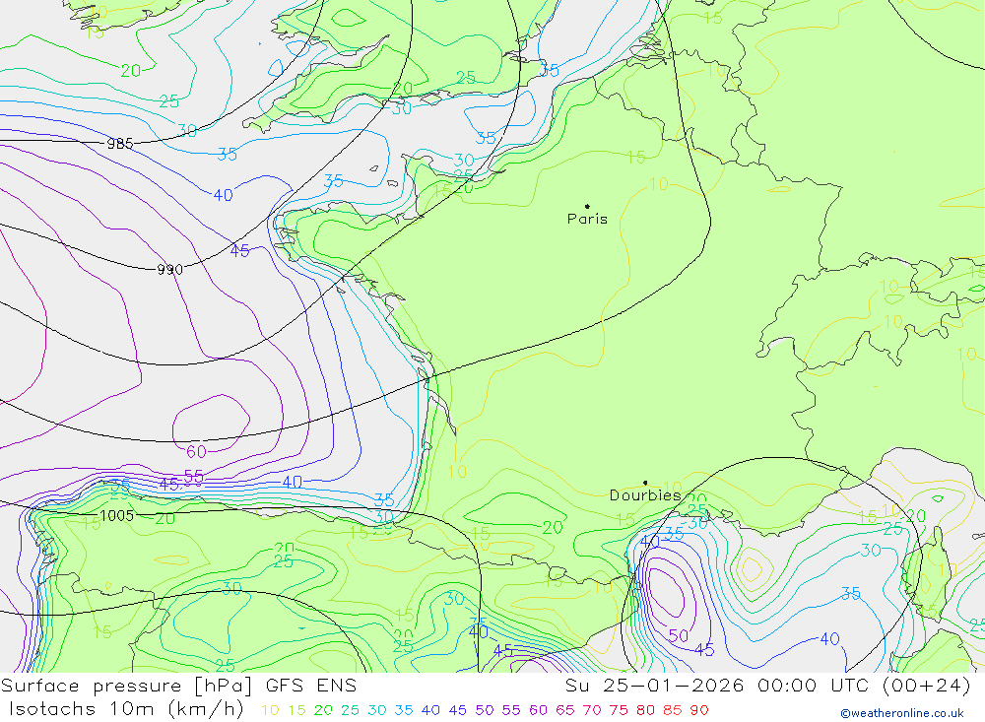Image resolution: width=985 pixels, height=722 pixels.
Task: Click the forecast date Su 25-01-2026 text
Action: (x=656, y=686)
